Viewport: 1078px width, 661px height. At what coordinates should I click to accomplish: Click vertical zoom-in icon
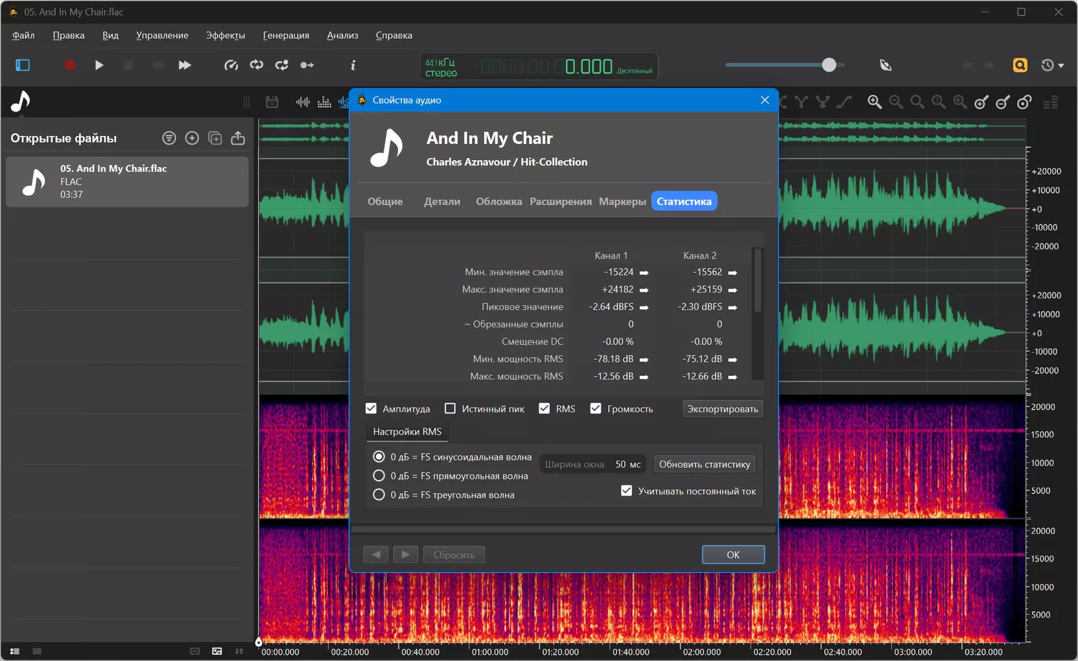click(981, 102)
